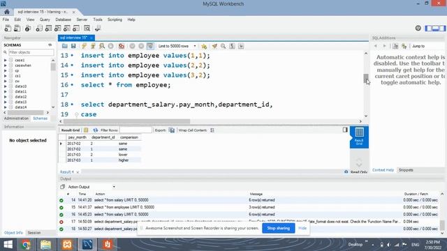This screenshot has height=251, width=447.
Task: Expand the data12 schema node
Action: tap(5, 97)
